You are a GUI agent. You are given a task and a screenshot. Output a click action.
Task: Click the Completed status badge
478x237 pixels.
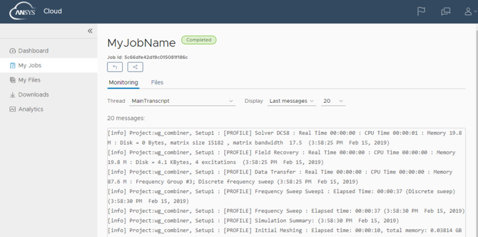[x=199, y=40]
